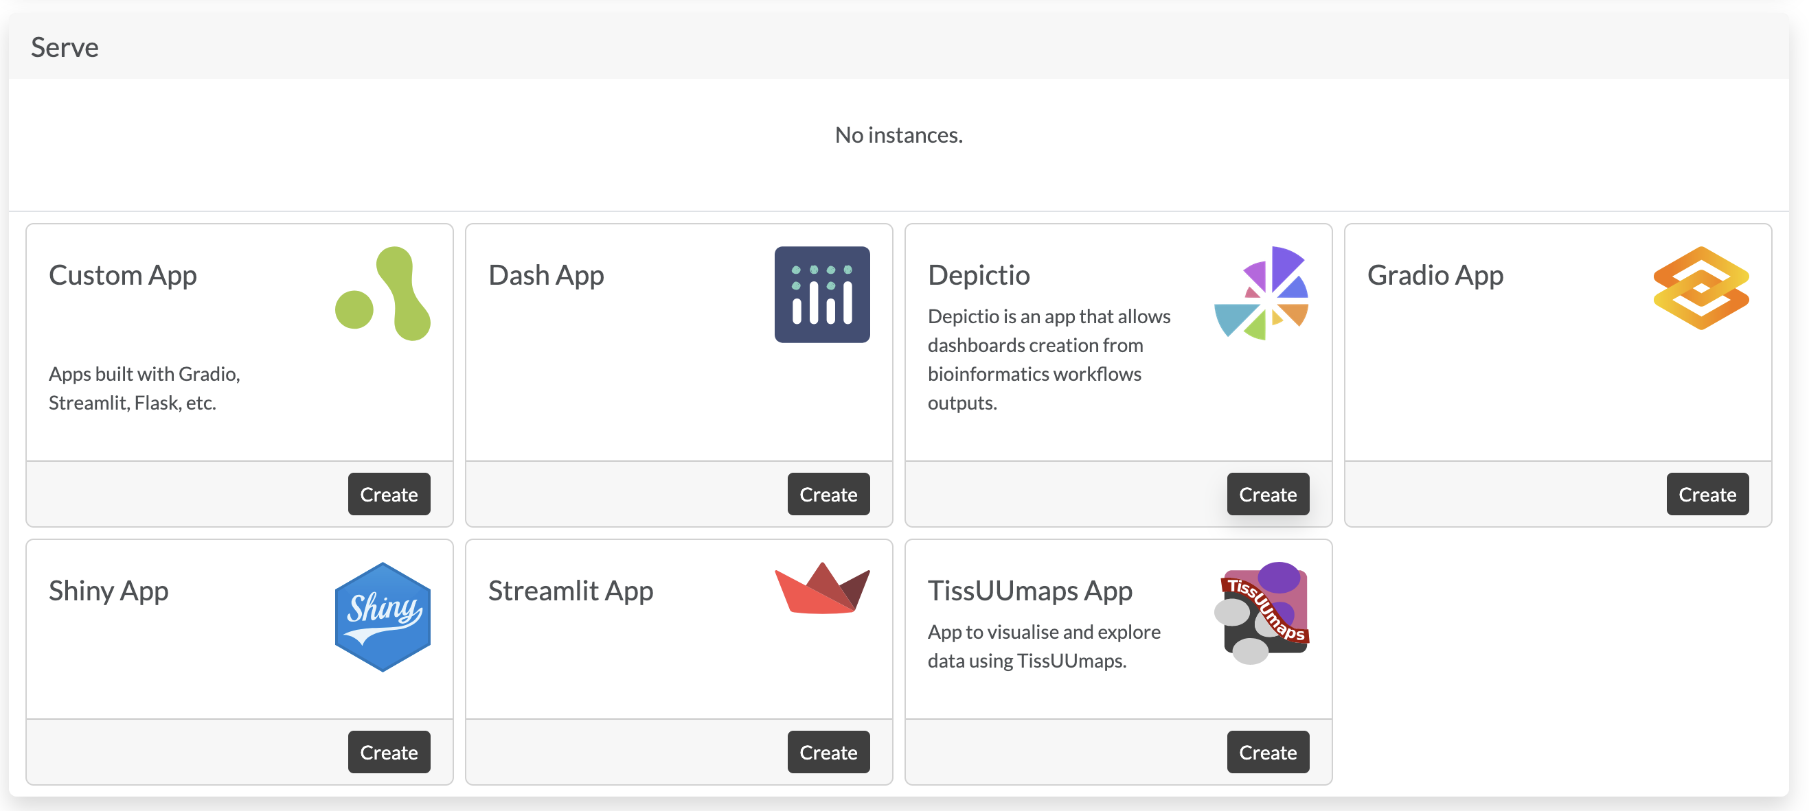This screenshot has height=811, width=1809.
Task: Create a new Custom App
Action: (389, 494)
